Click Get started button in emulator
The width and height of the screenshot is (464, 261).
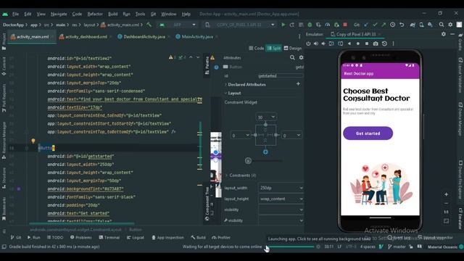coord(368,133)
